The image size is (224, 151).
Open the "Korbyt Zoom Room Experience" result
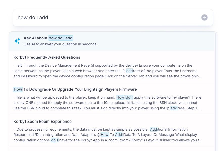[x=42, y=121]
